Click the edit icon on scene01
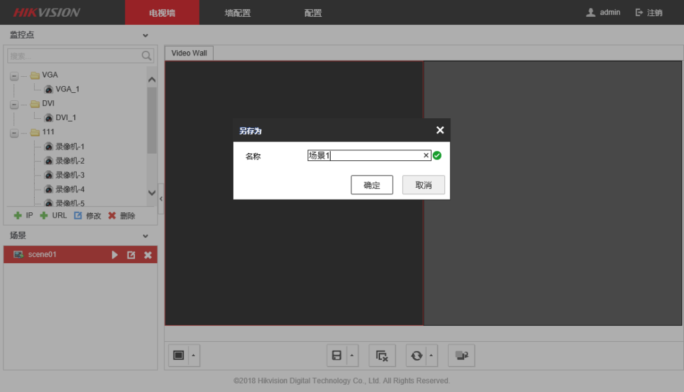This screenshot has height=392, width=684. 132,255
